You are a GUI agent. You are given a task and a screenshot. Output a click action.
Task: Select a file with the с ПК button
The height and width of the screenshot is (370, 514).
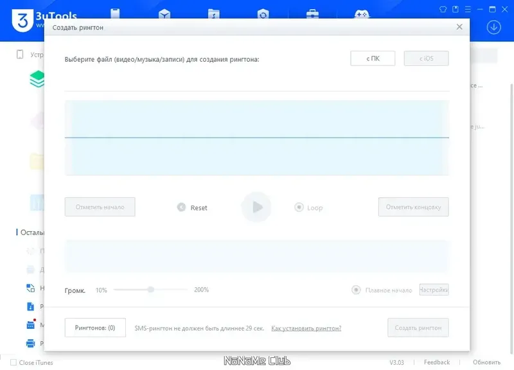[x=373, y=58]
